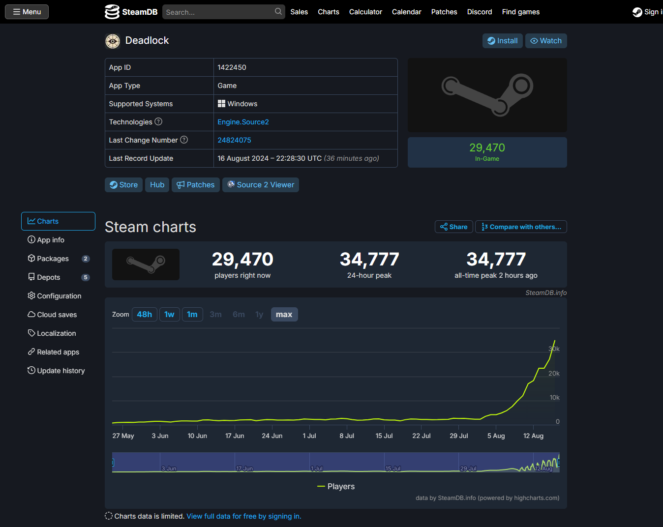This screenshot has width=663, height=527.
Task: Click the Share button
Action: tap(453, 227)
